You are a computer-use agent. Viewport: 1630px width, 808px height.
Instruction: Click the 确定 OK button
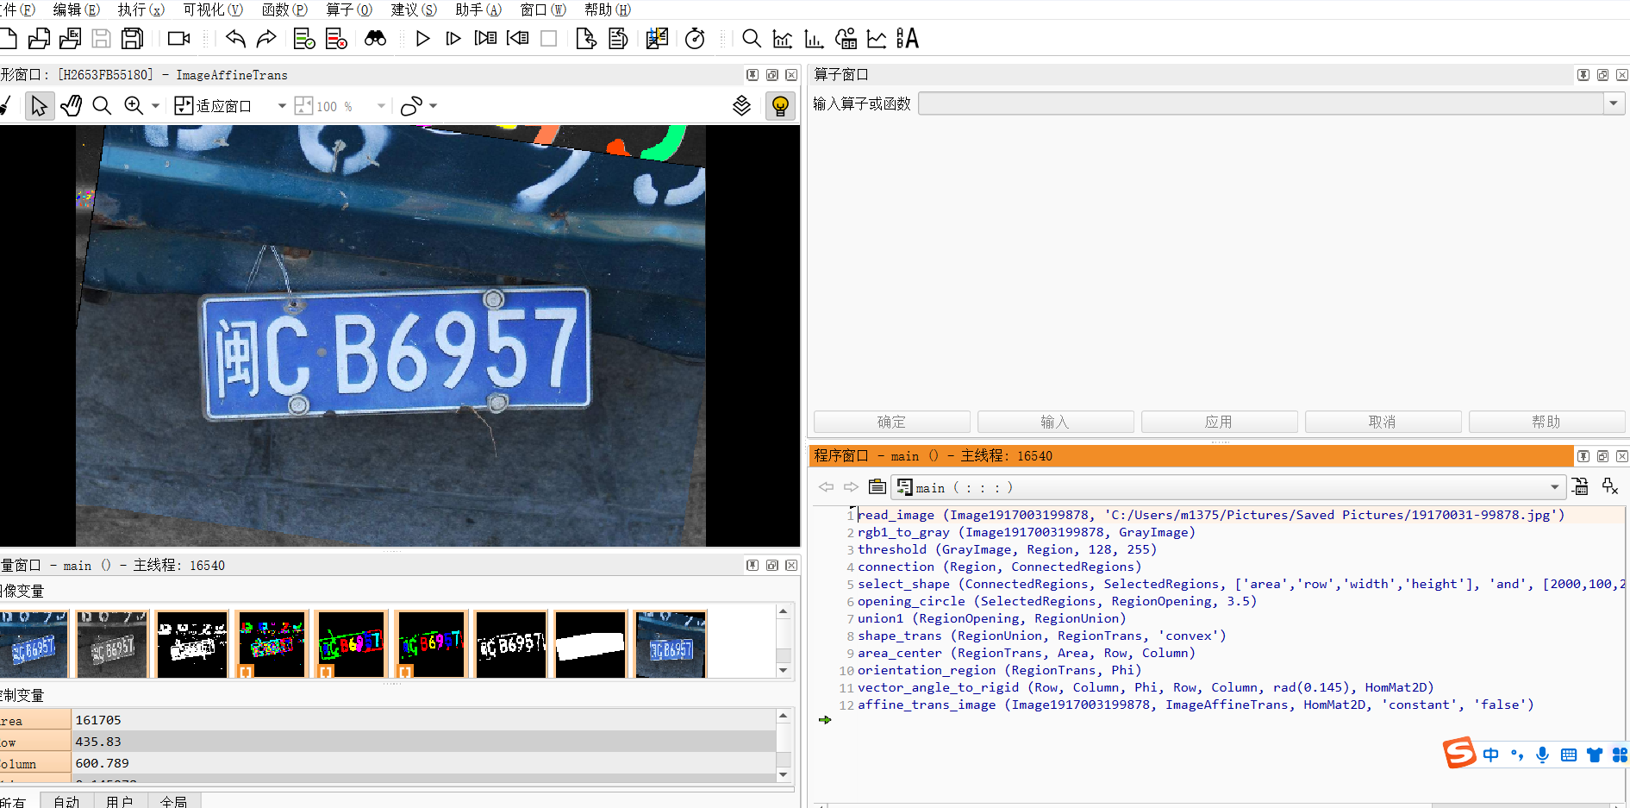pos(891,422)
